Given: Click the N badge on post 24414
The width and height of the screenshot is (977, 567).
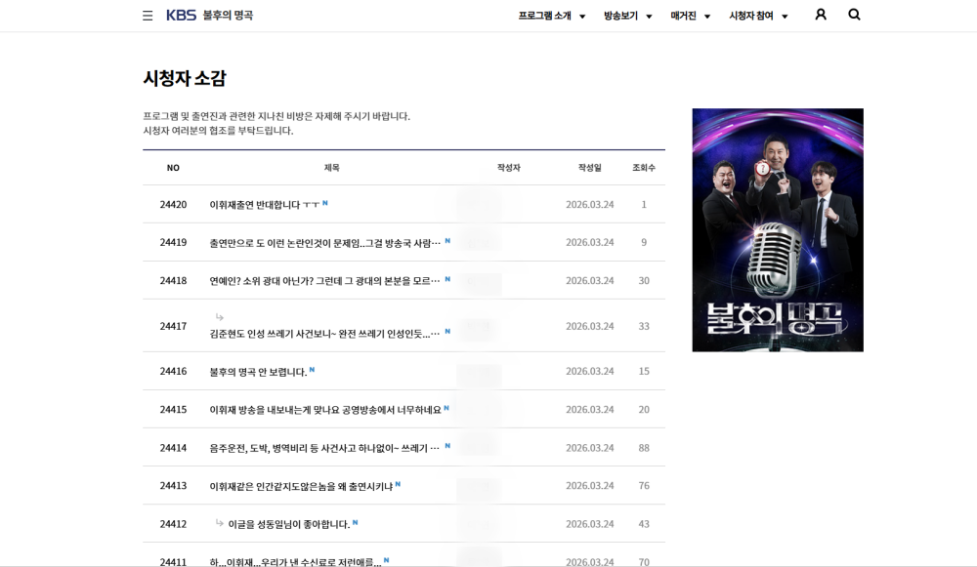Looking at the screenshot, I should (446, 446).
